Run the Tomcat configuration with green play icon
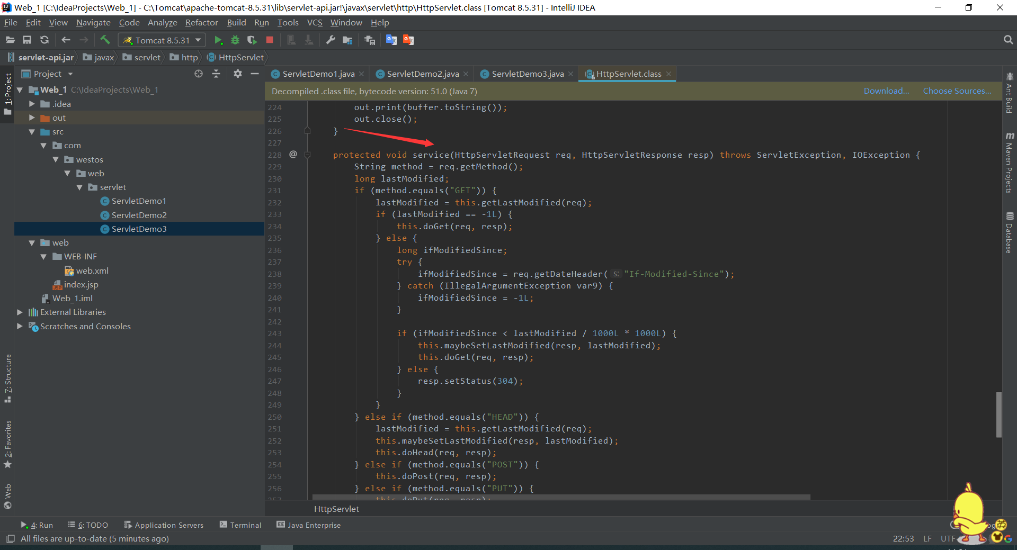 click(218, 40)
